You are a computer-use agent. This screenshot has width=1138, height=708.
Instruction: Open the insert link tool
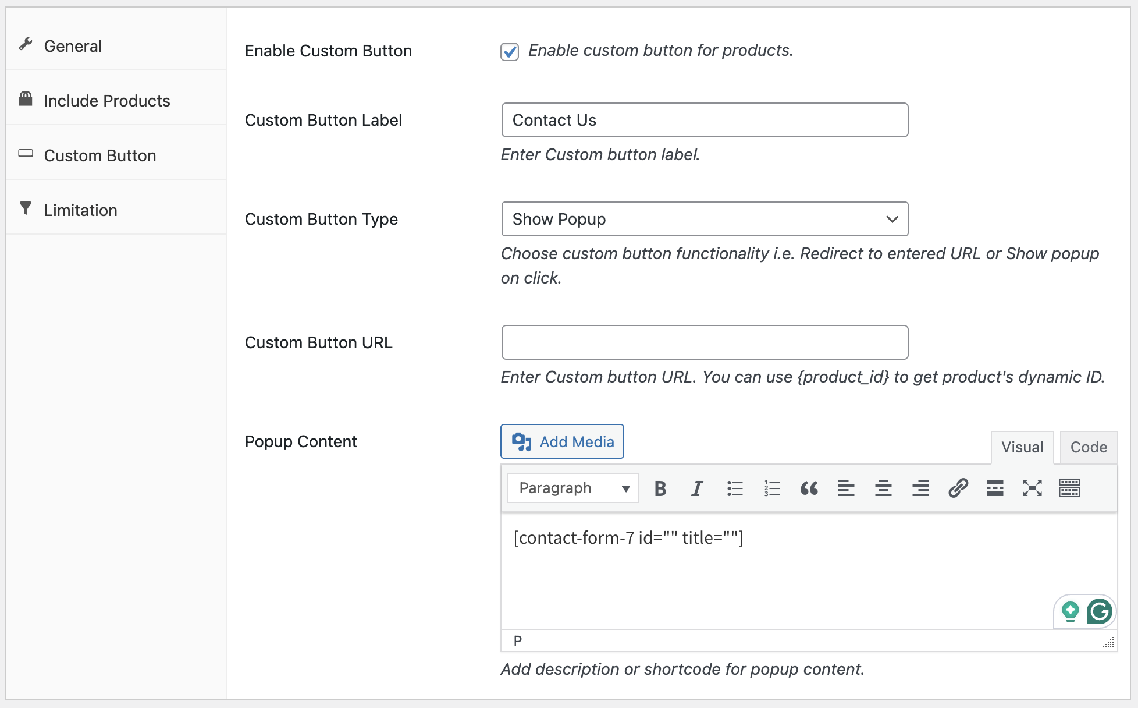[958, 488]
